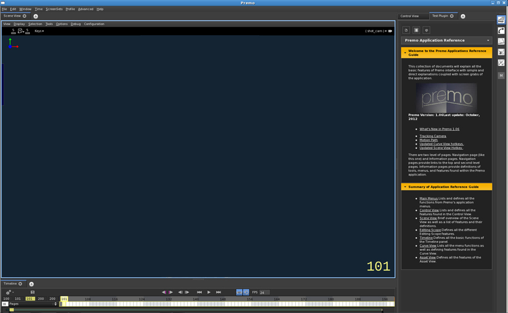Step back one frame

180,292
